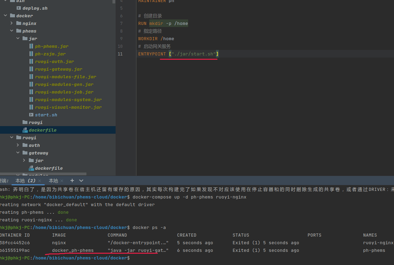
Task: Click the ph-phems.jar archive icon
Action: click(x=31, y=46)
